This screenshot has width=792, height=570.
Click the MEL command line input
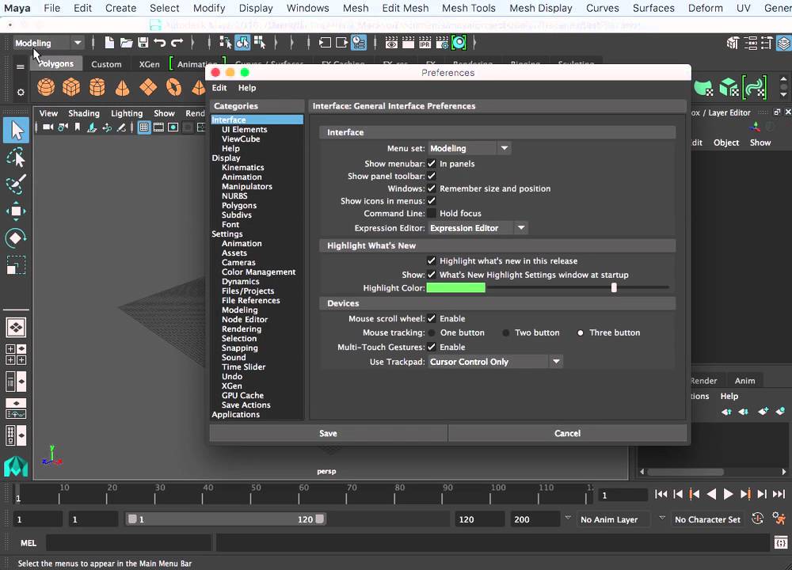pos(128,543)
